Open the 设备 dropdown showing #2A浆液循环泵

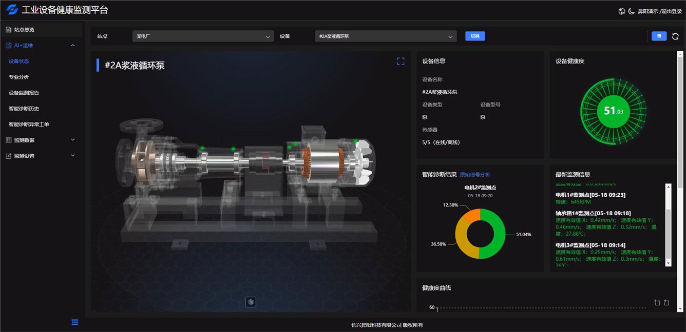385,36
